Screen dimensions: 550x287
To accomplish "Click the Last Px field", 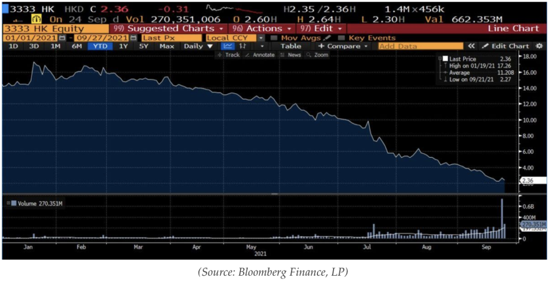I will [171, 38].
